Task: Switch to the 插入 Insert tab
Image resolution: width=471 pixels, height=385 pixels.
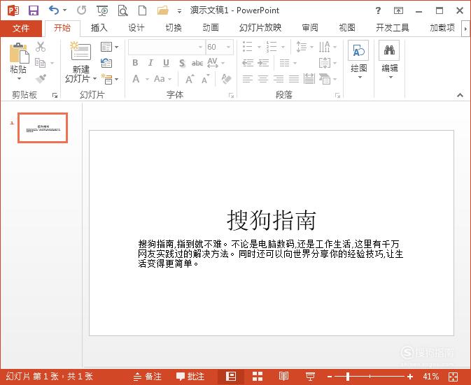Action: (x=99, y=28)
